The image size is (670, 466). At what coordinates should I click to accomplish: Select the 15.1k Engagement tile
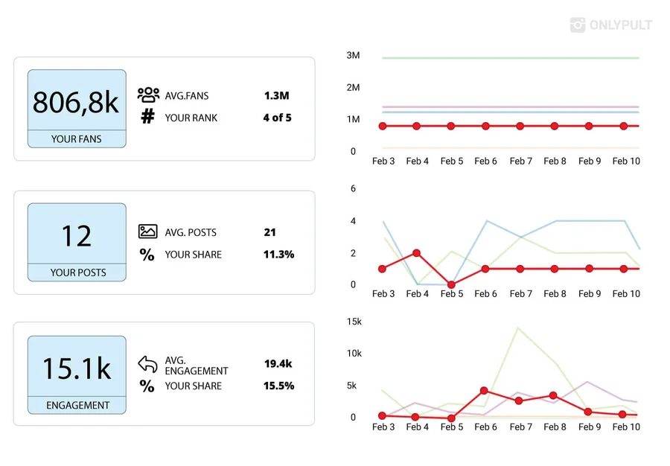pos(77,374)
